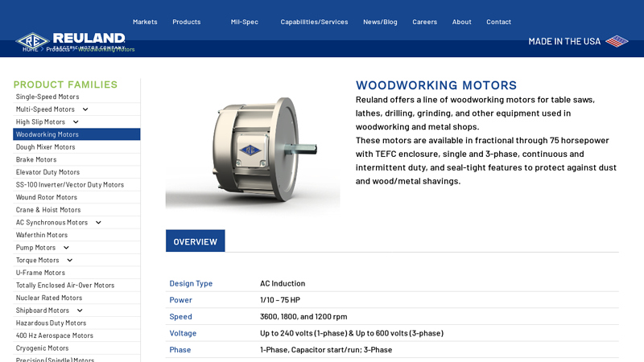Viewport: 644px width, 362px height.
Task: Click the 1/10 – 75 HP value
Action: 280,300
